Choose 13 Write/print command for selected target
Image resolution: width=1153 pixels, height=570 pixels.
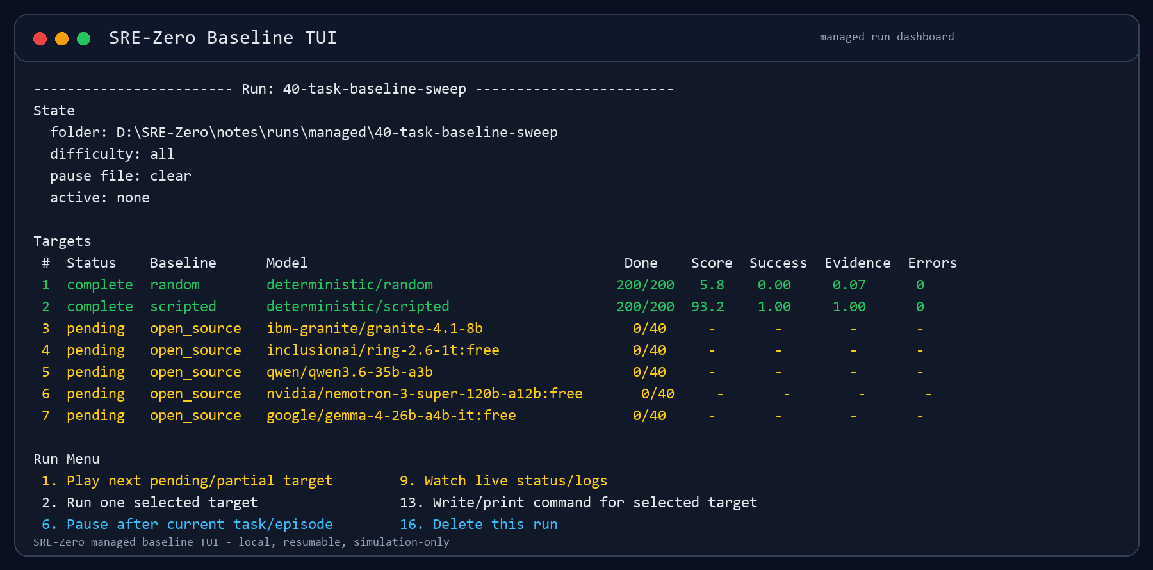(x=578, y=503)
